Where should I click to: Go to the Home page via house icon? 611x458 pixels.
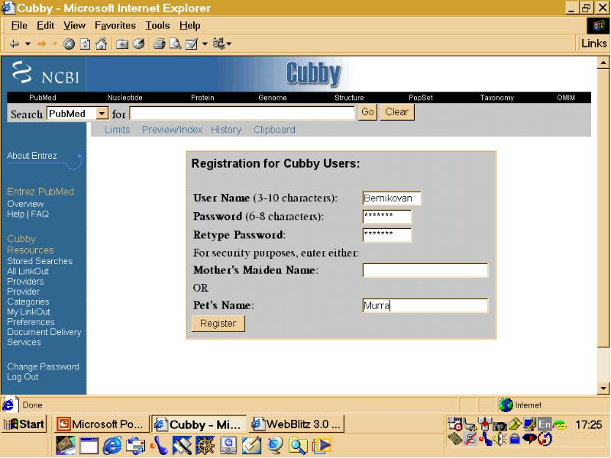(x=102, y=44)
